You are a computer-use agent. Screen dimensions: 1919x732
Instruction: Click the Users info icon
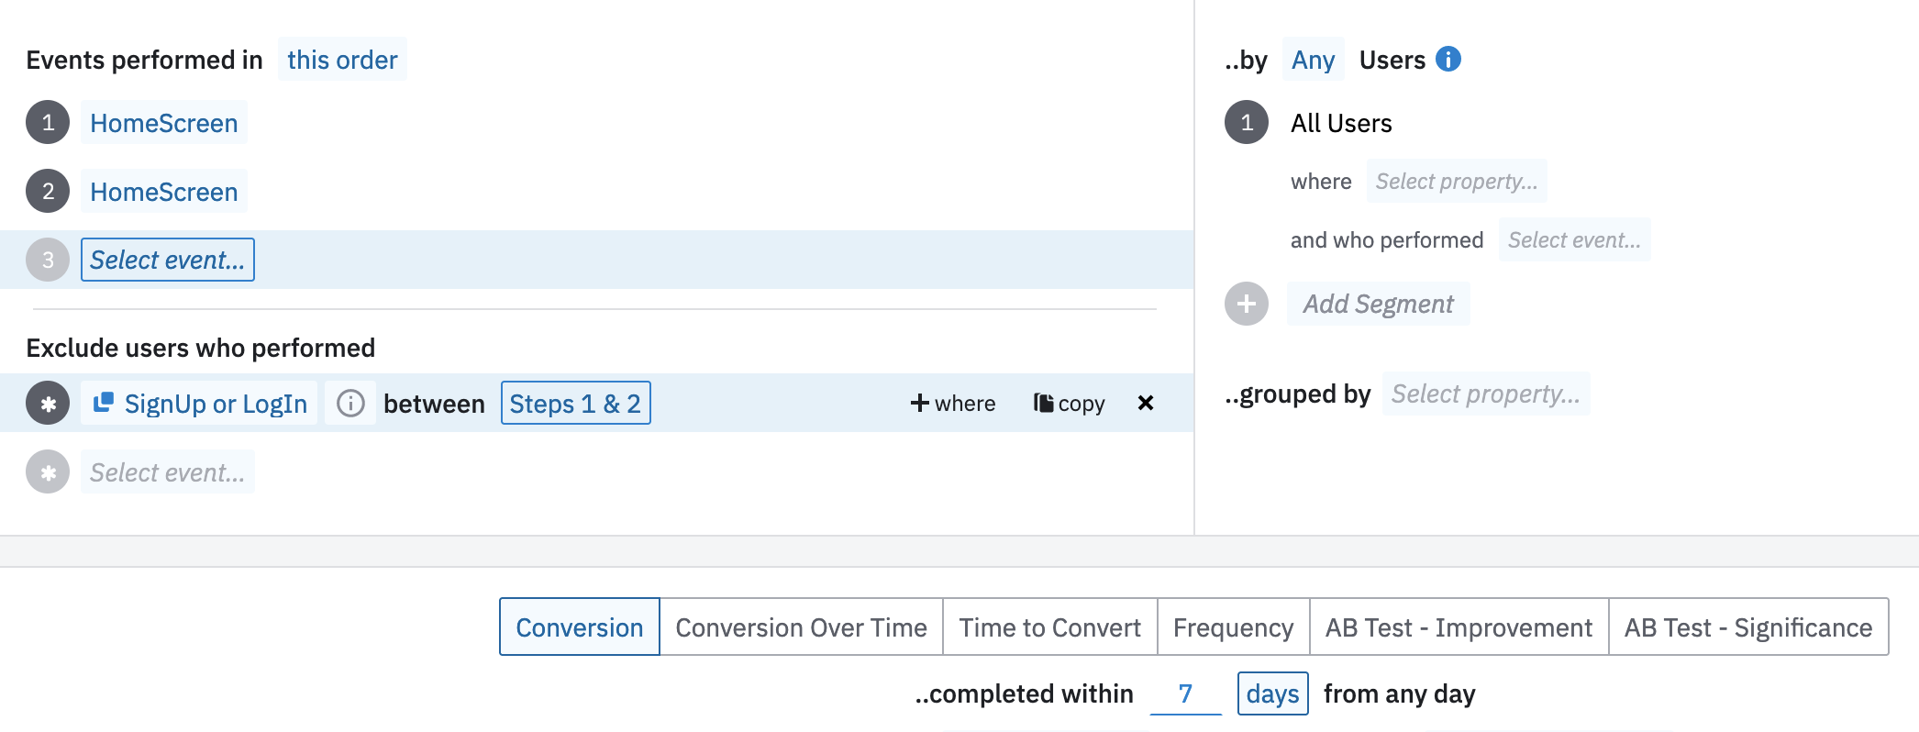point(1448,59)
